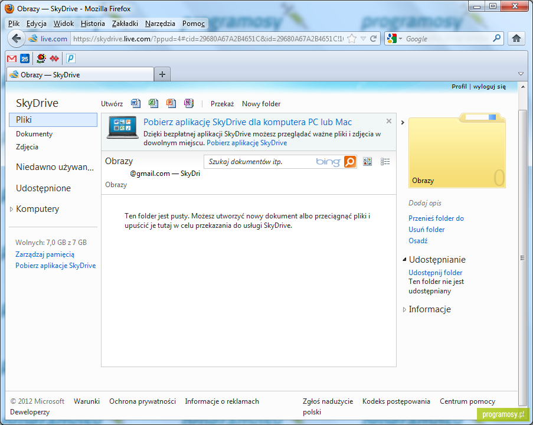The image size is (533, 425).
Task: Select Pliki in the sidebar
Action: [53, 120]
